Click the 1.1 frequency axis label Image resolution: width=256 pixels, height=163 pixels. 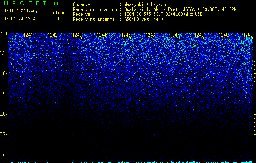(3, 53)
